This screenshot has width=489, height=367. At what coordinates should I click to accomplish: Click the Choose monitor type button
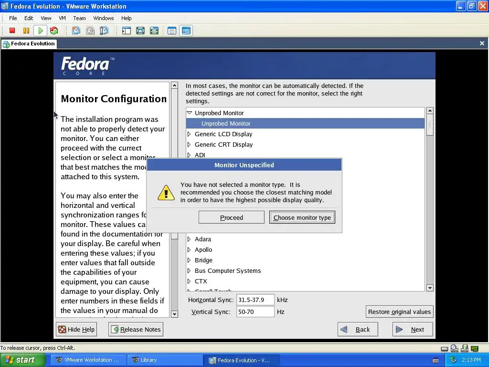(302, 217)
